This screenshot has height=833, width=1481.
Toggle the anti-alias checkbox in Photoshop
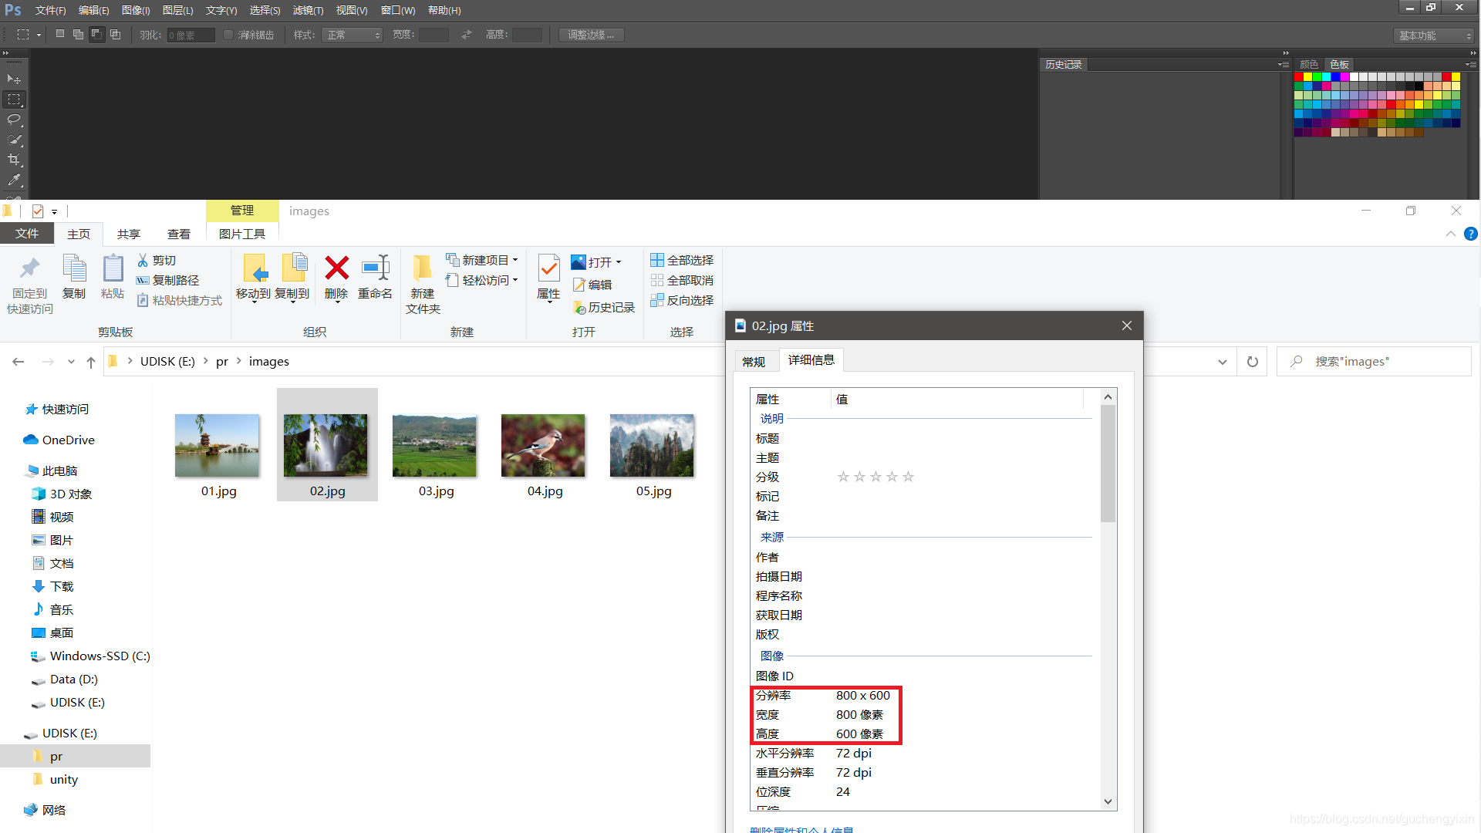coord(228,35)
